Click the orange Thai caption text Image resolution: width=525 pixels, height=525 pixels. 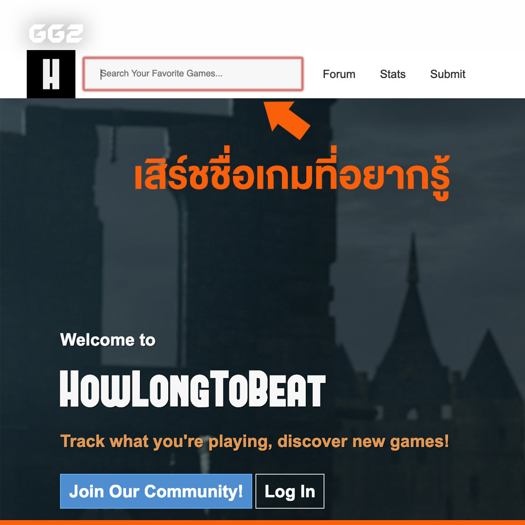[x=292, y=174]
